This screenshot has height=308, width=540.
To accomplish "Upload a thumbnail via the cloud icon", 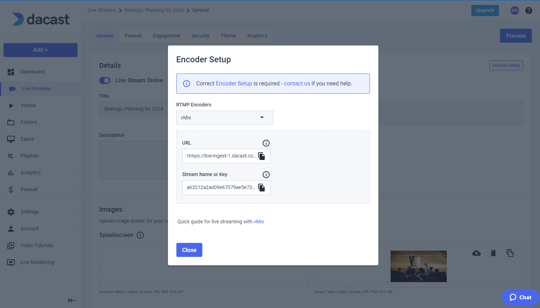I will point(477,253).
